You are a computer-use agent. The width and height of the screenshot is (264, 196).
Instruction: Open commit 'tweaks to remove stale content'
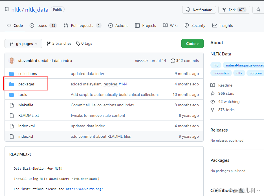coord(98,115)
